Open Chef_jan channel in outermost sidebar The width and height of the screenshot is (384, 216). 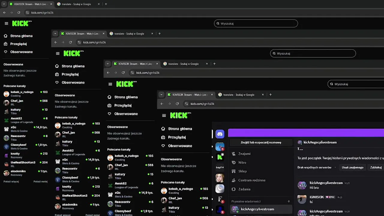(x=25, y=103)
